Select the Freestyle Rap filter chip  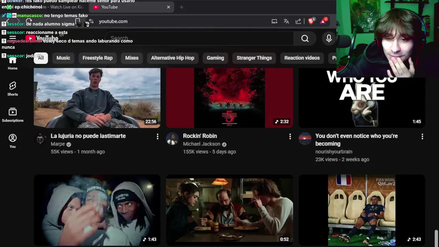(x=97, y=58)
